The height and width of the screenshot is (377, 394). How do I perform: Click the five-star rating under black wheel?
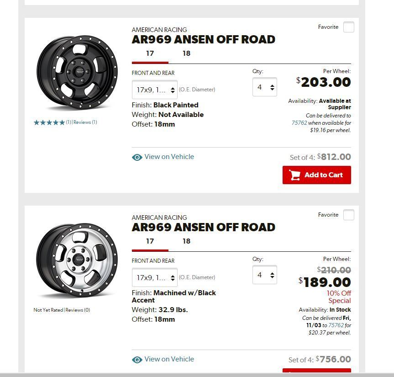(x=49, y=122)
